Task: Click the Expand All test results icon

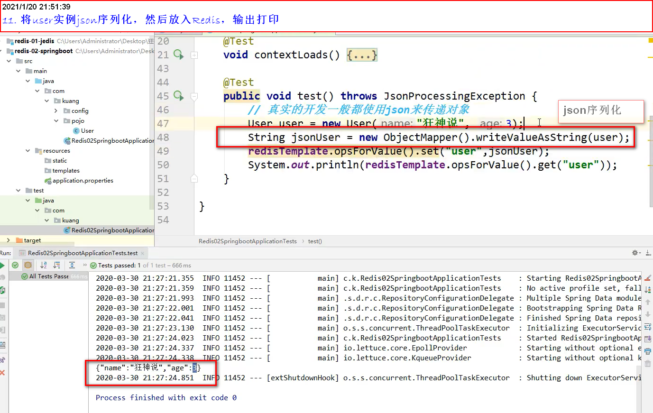Action: pos(72,265)
